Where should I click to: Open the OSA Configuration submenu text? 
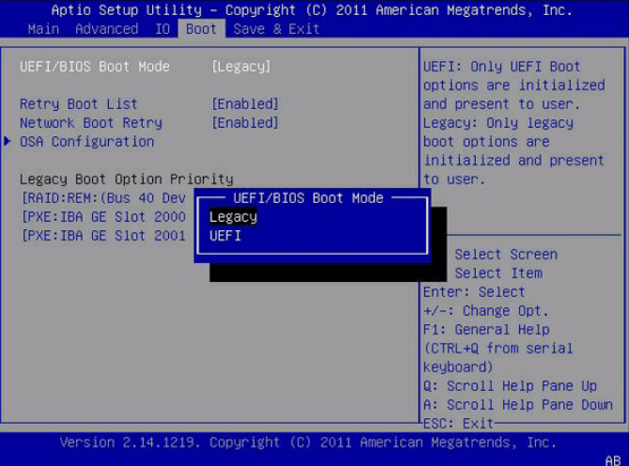pyautogui.click(x=87, y=142)
